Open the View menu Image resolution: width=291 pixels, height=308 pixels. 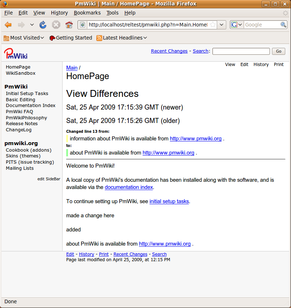tap(39, 13)
